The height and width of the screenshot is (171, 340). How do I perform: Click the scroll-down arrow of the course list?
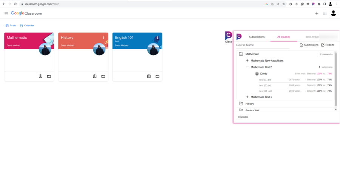click(336, 109)
